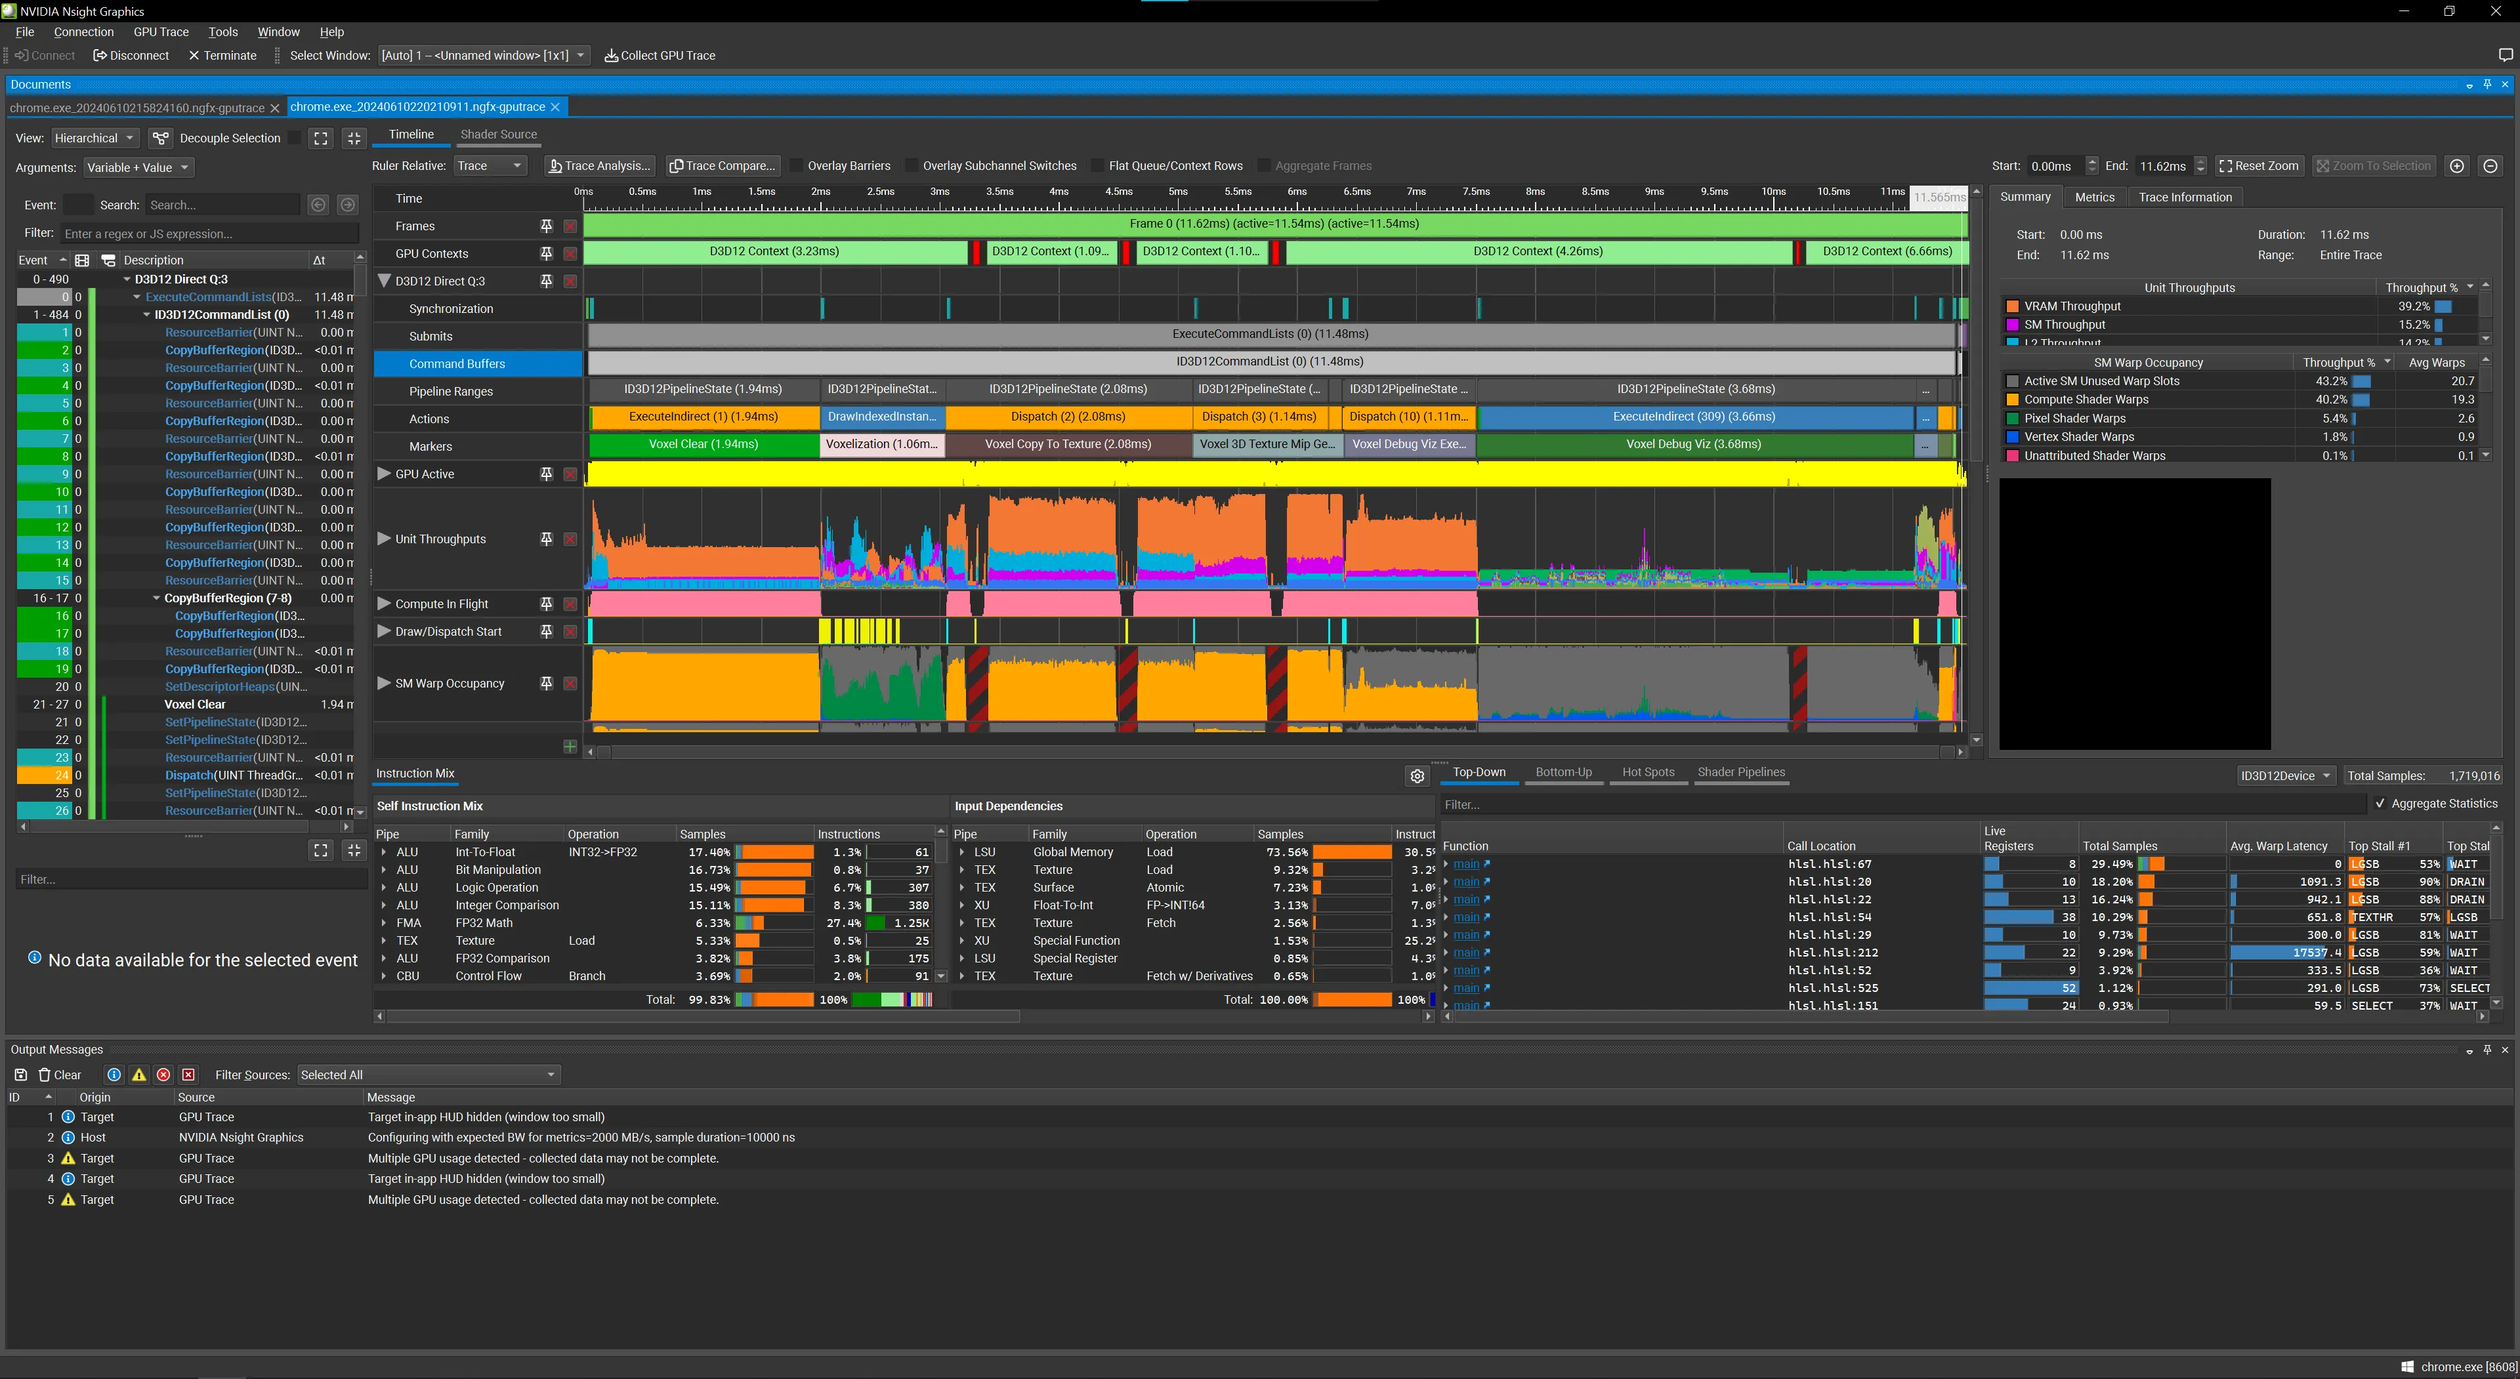This screenshot has width=2520, height=1379.
Task: Open the settings gear above Instruction Mix
Action: click(x=1417, y=775)
